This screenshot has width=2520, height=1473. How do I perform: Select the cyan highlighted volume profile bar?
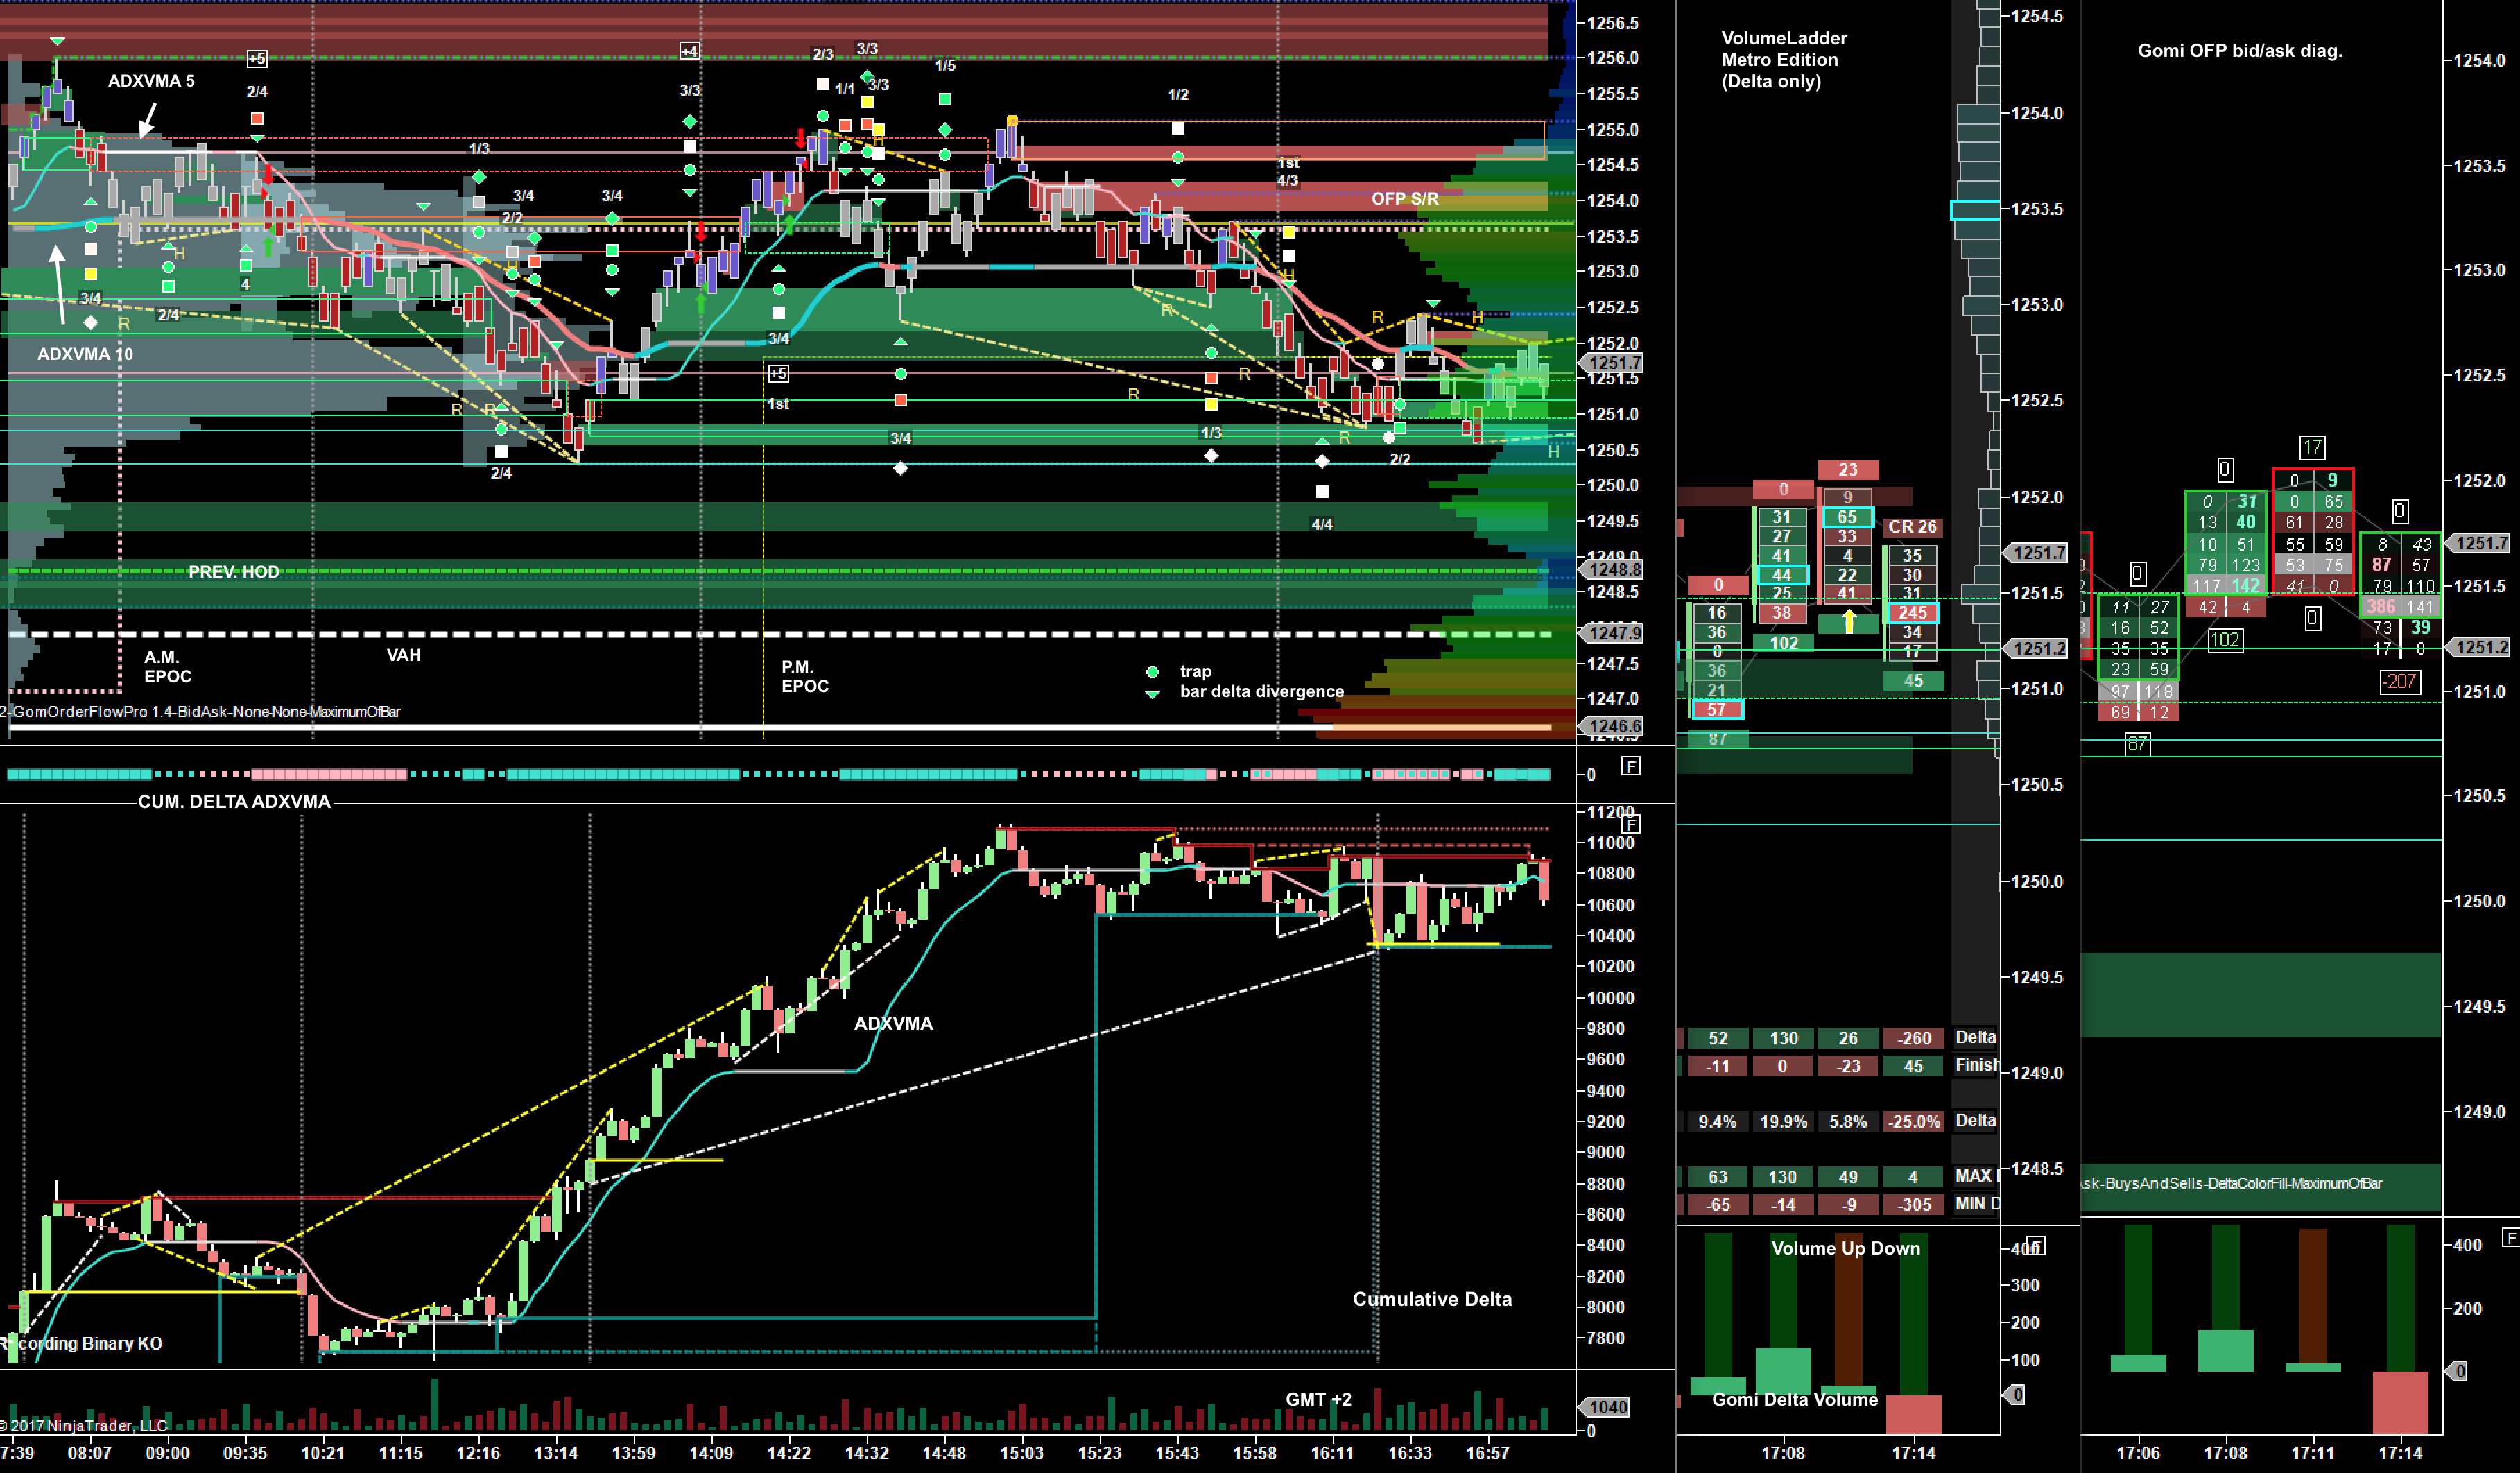tap(1975, 209)
